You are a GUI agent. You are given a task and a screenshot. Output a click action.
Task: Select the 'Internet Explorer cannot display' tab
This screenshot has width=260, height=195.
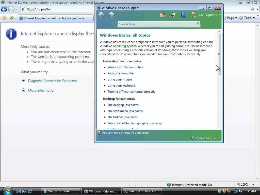pos(56,18)
